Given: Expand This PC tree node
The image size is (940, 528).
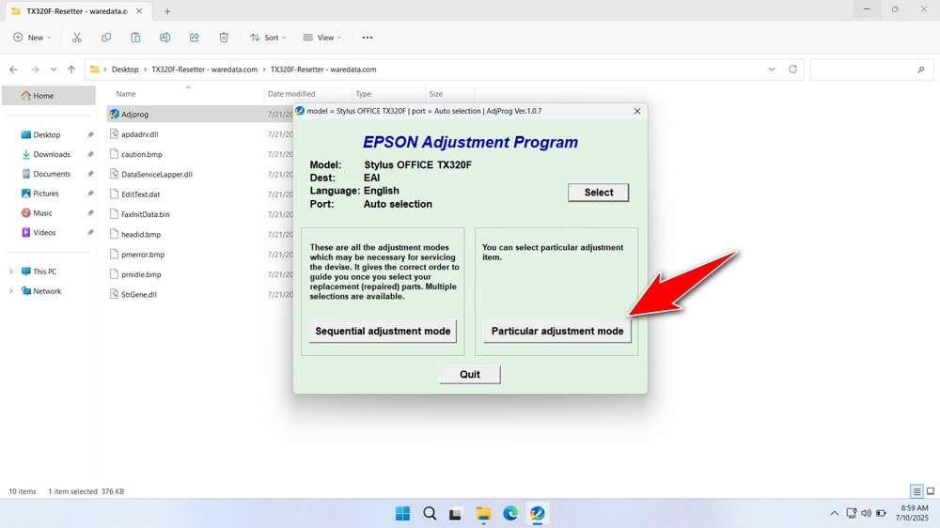Looking at the screenshot, I should click(10, 272).
